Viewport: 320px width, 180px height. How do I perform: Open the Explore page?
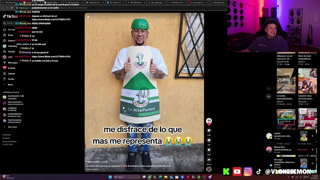[x=9, y=40]
